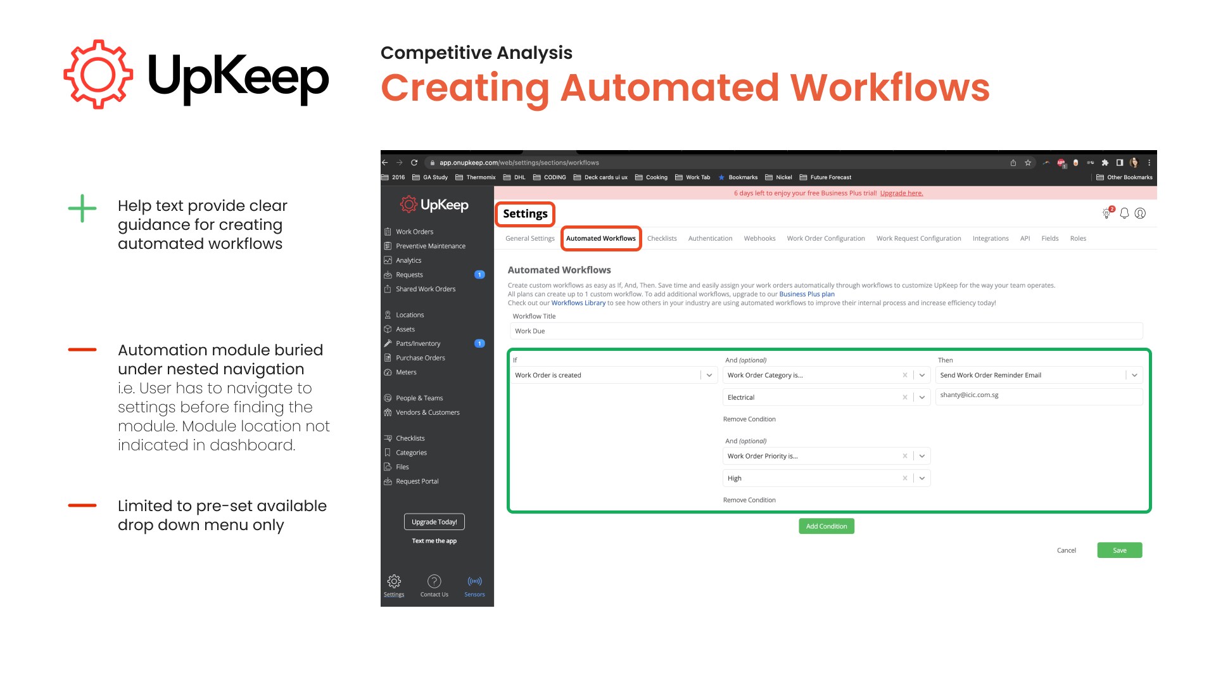Edit the Workflow Title field

click(826, 331)
